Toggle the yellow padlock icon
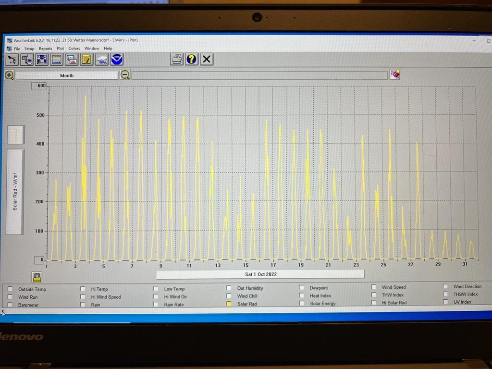 (x=37, y=277)
